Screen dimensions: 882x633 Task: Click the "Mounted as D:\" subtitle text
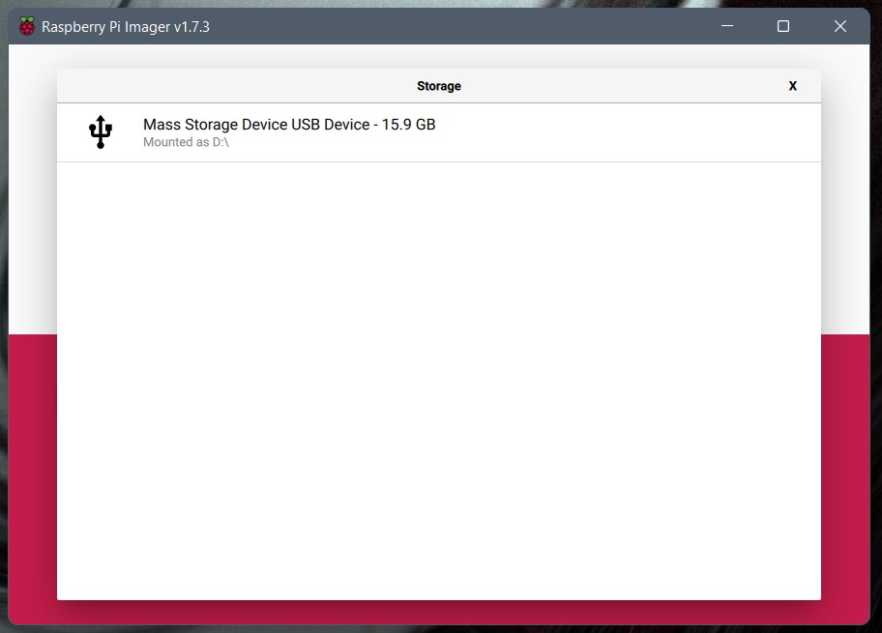coord(186,142)
